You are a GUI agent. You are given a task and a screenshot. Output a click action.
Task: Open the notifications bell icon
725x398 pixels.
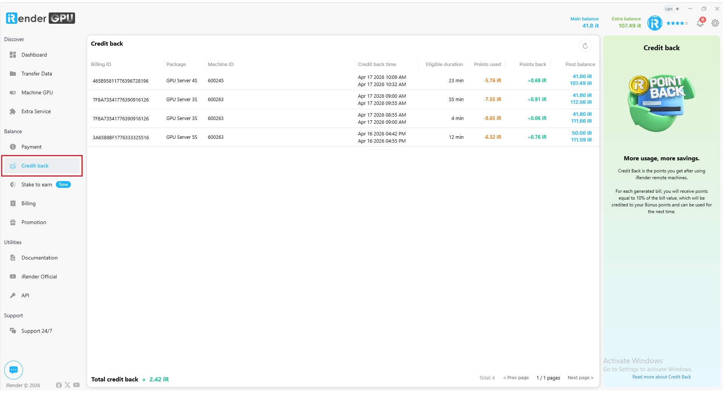tap(700, 23)
